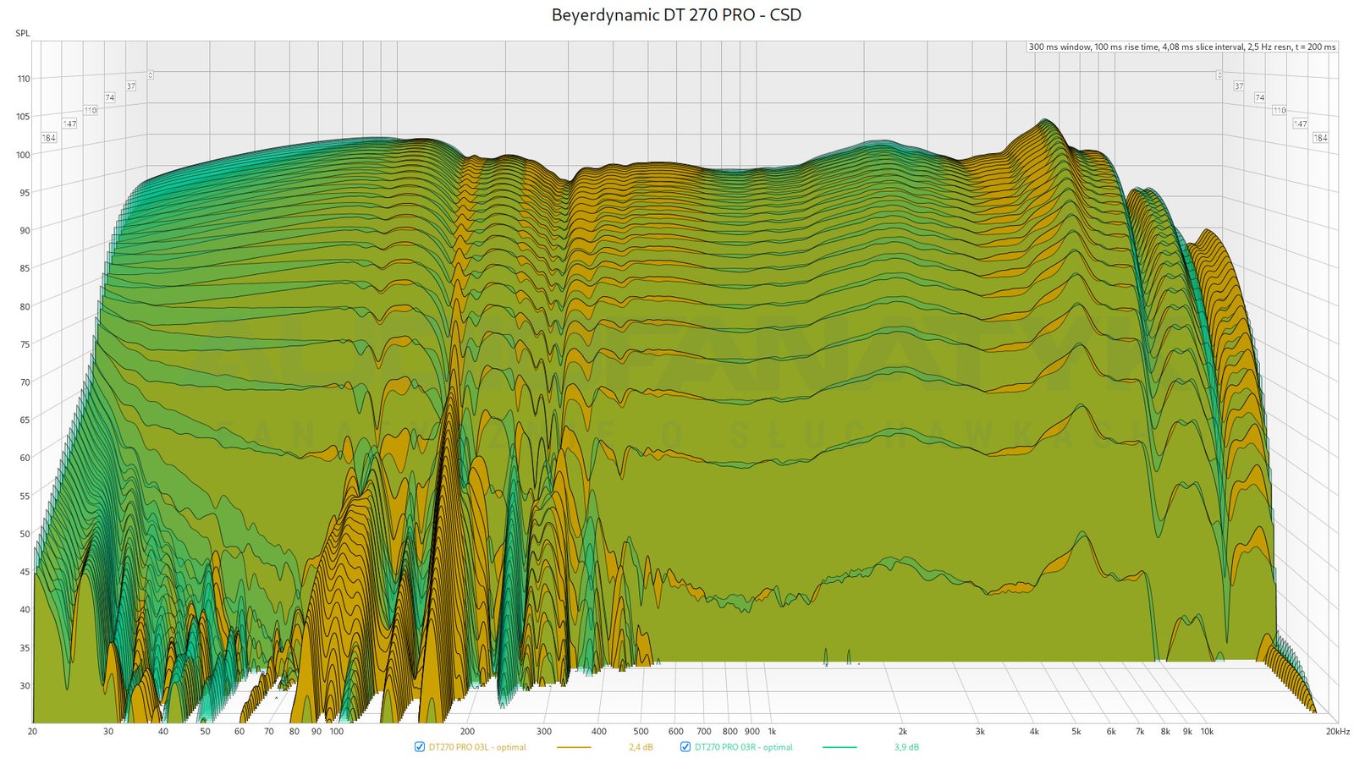Click the 1k frequency axis tick label
The width and height of the screenshot is (1354, 758).
tap(772, 732)
